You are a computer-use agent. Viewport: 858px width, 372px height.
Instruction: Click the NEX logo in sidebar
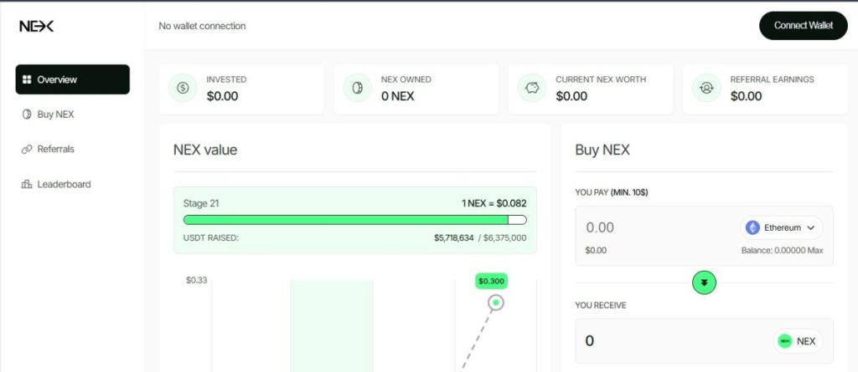point(36,26)
